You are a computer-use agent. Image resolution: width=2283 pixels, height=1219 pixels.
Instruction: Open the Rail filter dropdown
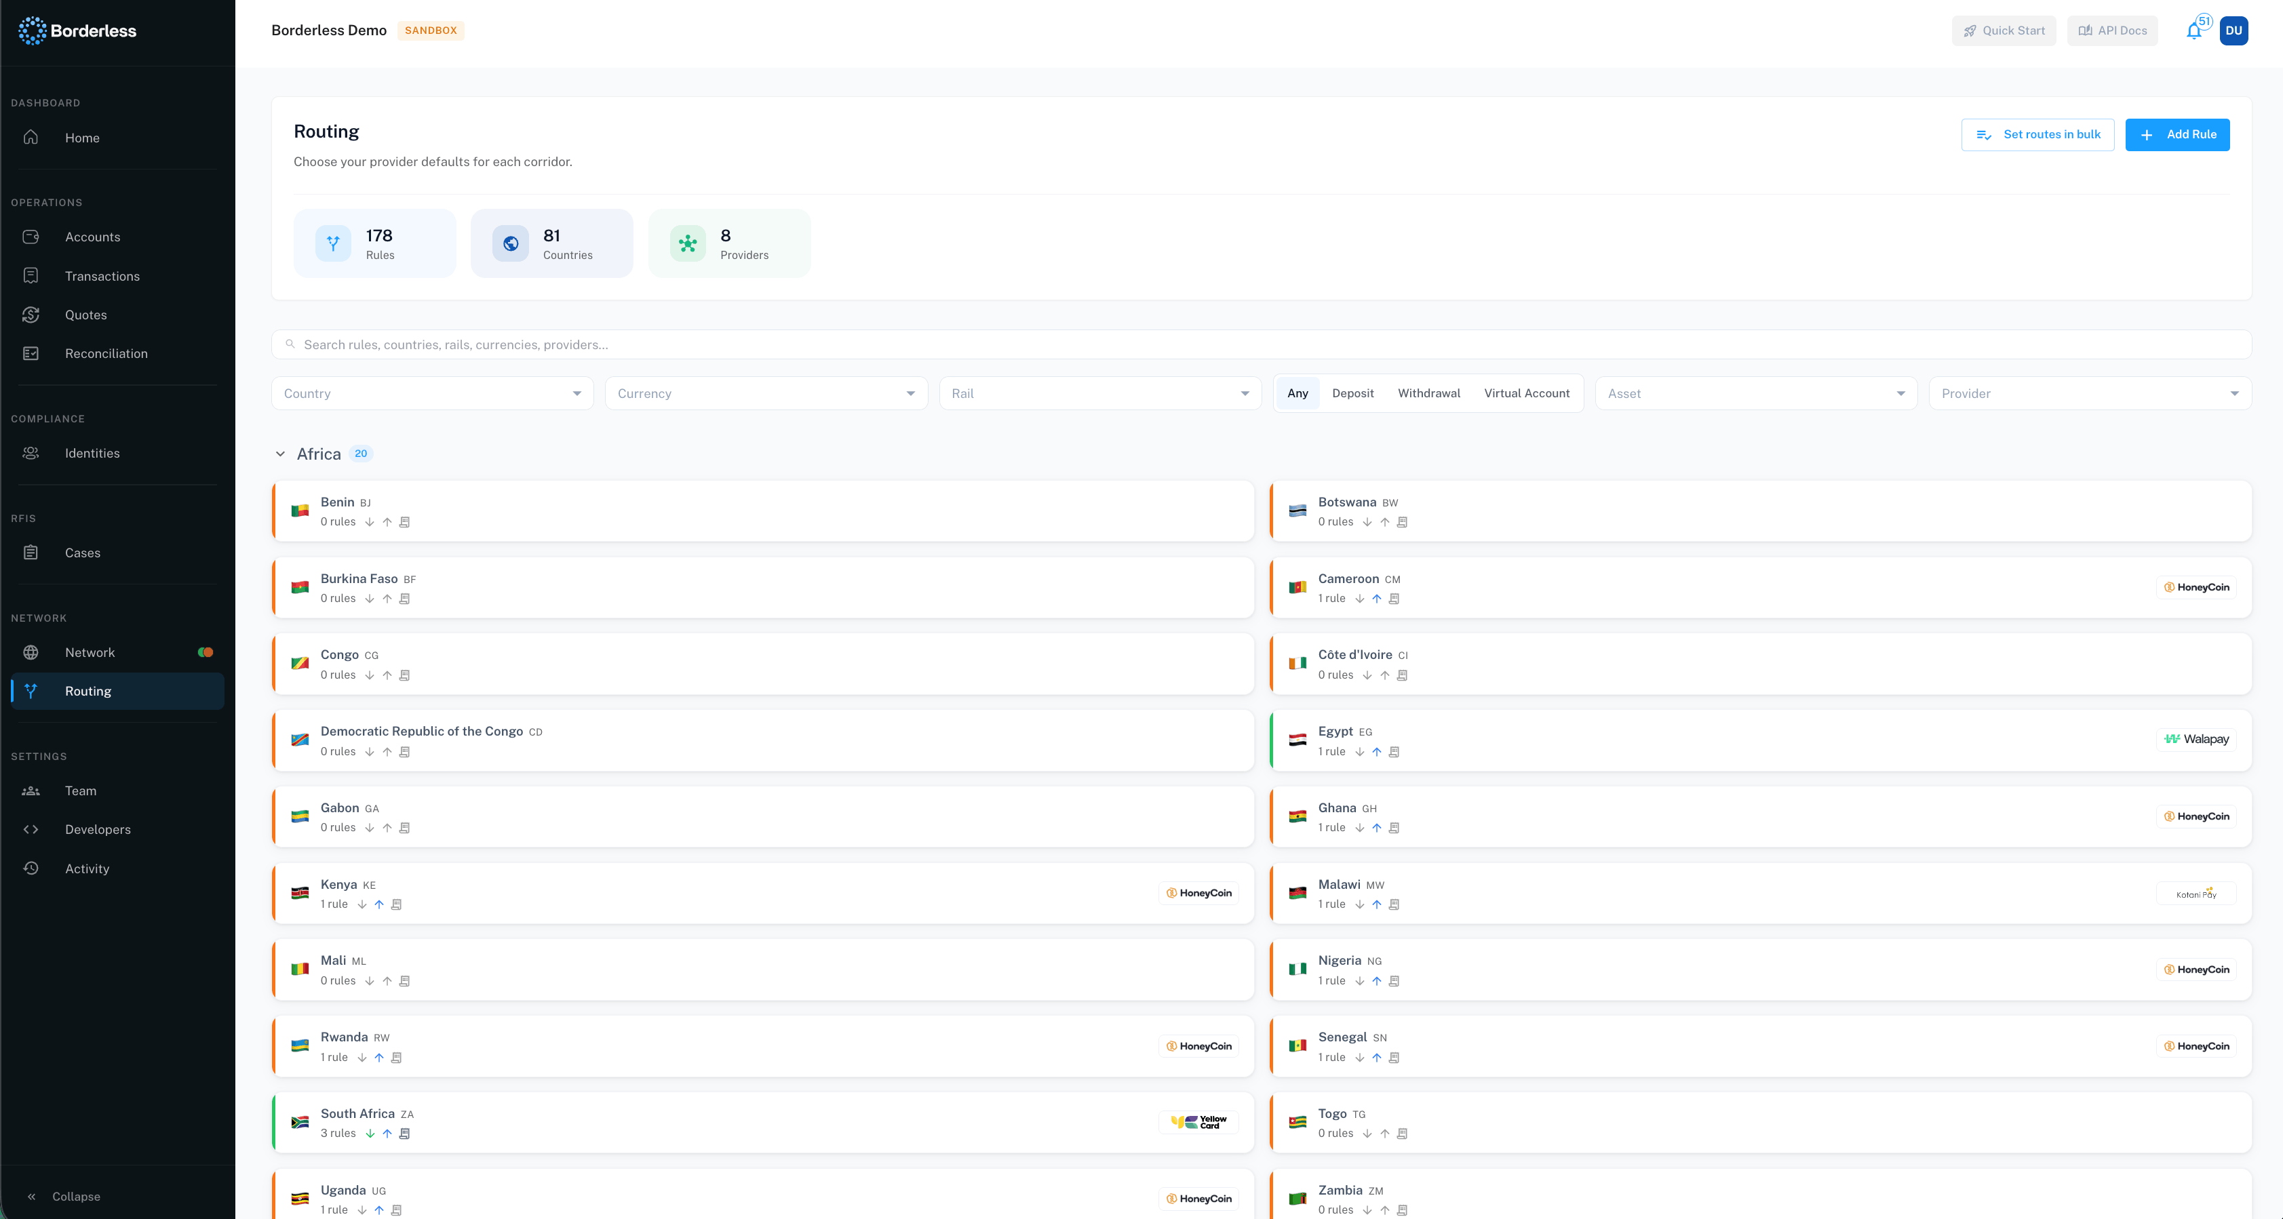(1100, 393)
